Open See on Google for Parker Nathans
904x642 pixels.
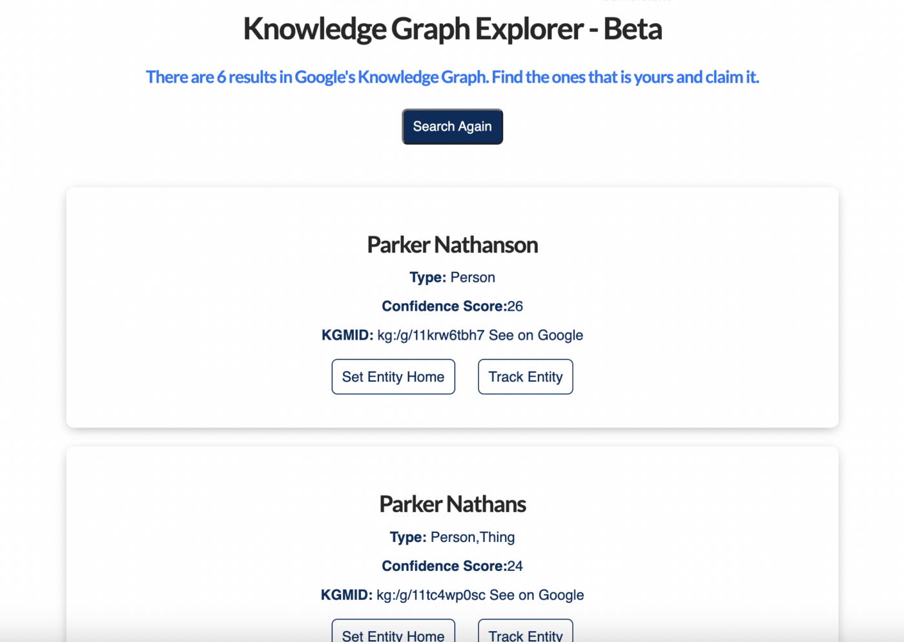pos(537,595)
